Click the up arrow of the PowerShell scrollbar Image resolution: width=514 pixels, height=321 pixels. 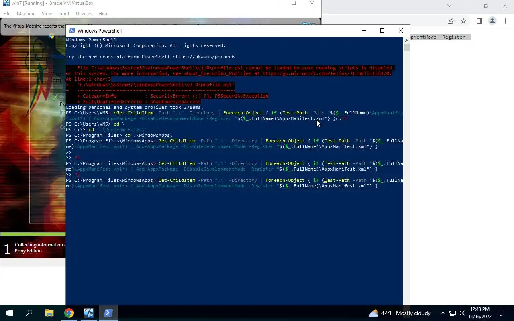click(406, 40)
